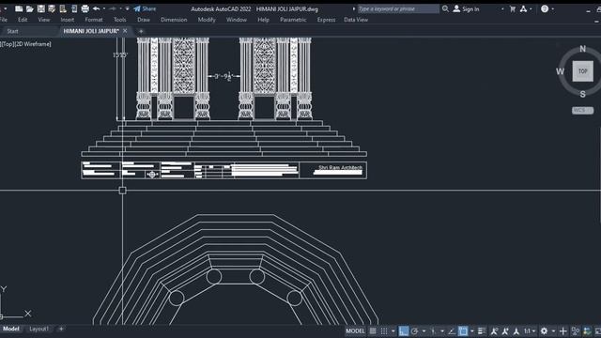Screen dimensions: 601x338
Task: Open the Autodesk App Store cart icon
Action: tap(513, 8)
